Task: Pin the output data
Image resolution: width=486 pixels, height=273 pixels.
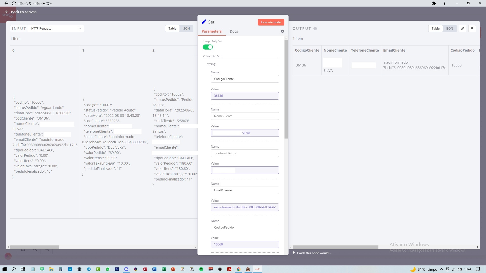Action: click(x=472, y=29)
